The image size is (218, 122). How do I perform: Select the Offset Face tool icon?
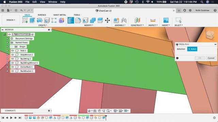tap(100, 20)
